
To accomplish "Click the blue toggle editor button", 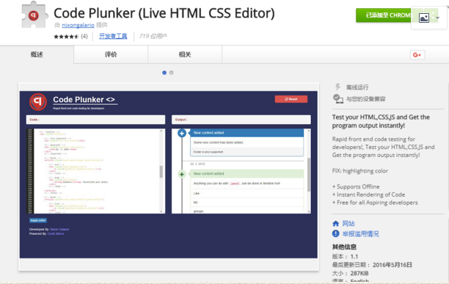I will (38, 220).
